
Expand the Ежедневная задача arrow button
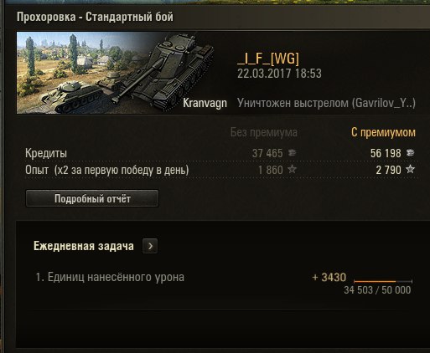coord(150,246)
